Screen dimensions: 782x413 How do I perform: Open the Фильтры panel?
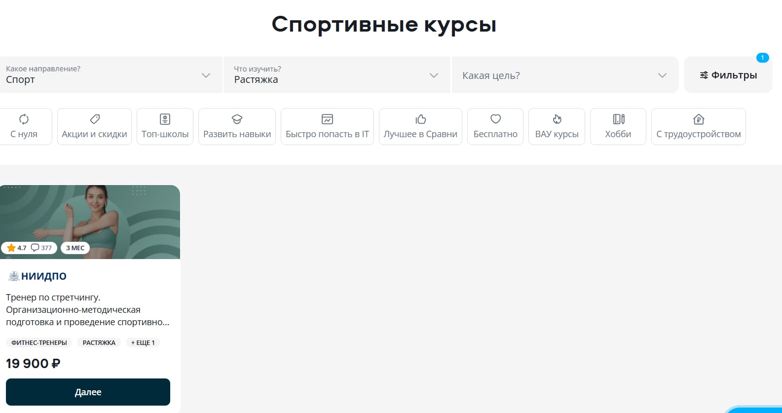click(x=728, y=75)
